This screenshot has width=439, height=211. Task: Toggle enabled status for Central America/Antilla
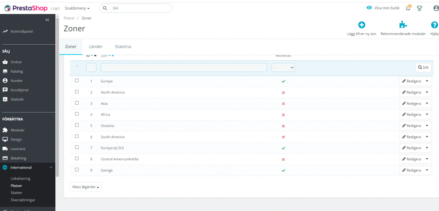(x=283, y=159)
